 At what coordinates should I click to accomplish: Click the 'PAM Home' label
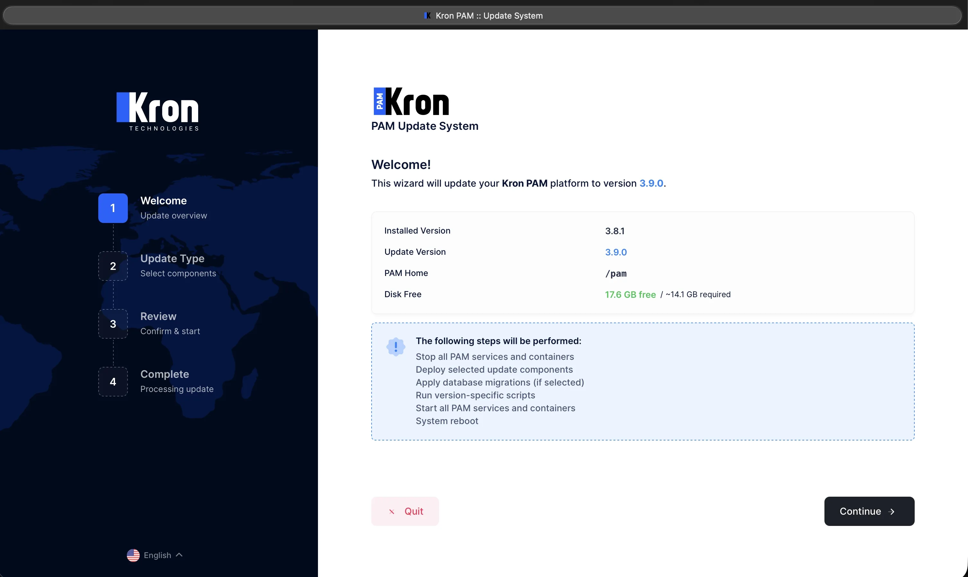point(406,273)
